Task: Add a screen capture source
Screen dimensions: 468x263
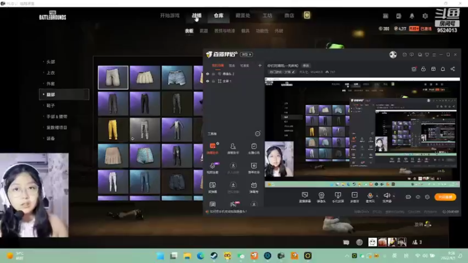Action: point(305,197)
